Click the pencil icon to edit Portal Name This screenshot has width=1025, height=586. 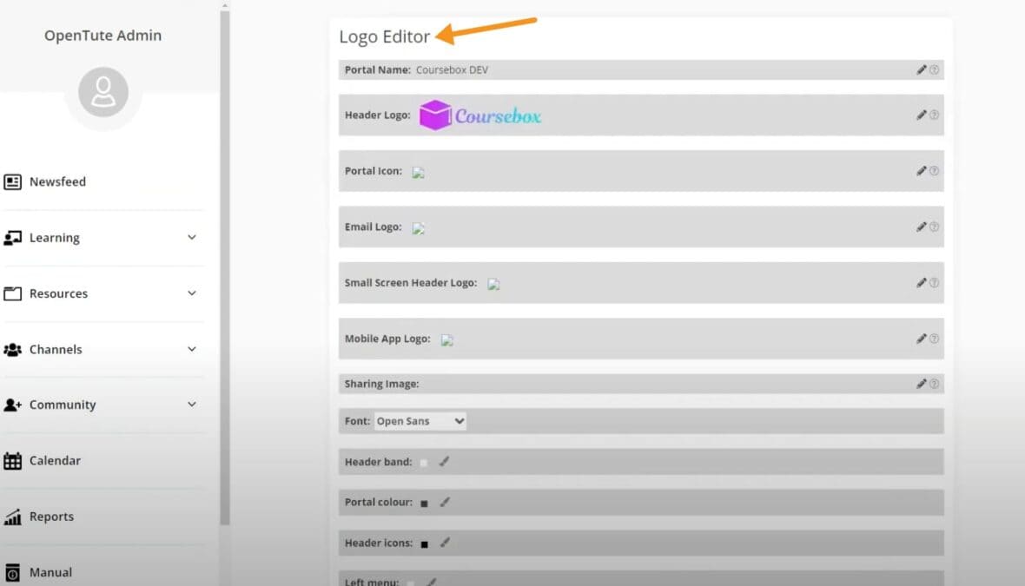click(920, 69)
